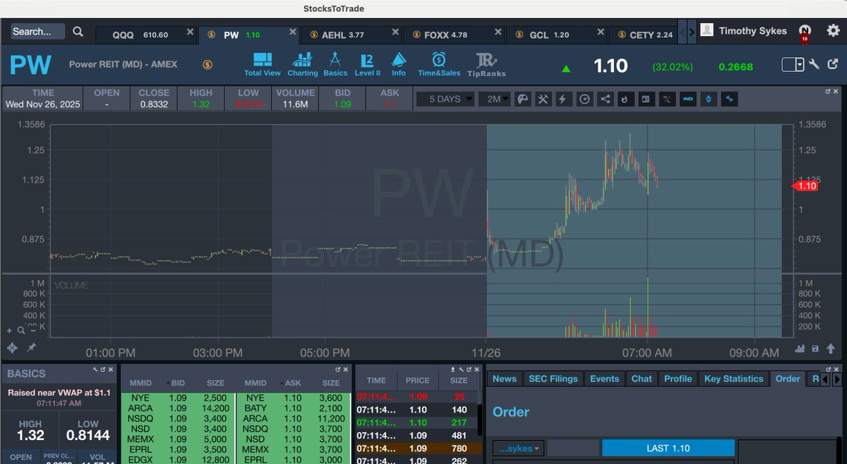Click the percent scale chart icon

pos(666,99)
